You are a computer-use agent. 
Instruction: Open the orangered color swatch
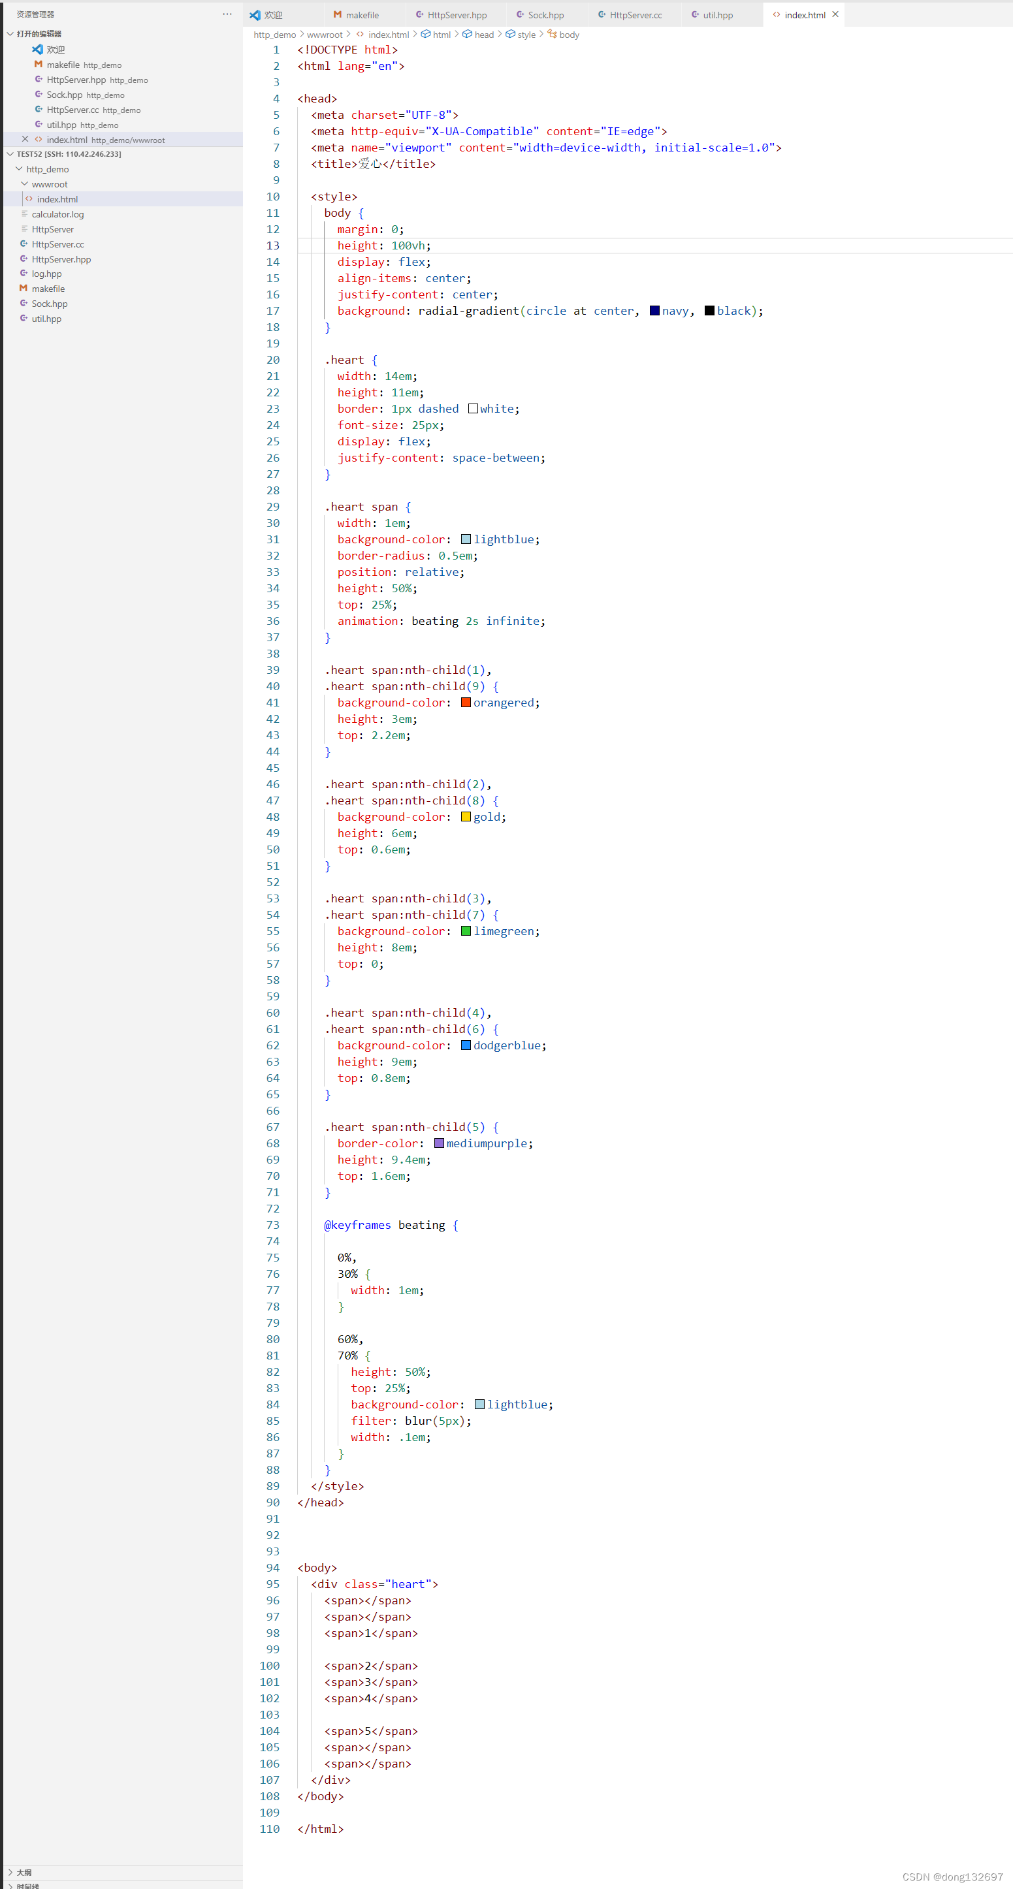pyautogui.click(x=466, y=702)
